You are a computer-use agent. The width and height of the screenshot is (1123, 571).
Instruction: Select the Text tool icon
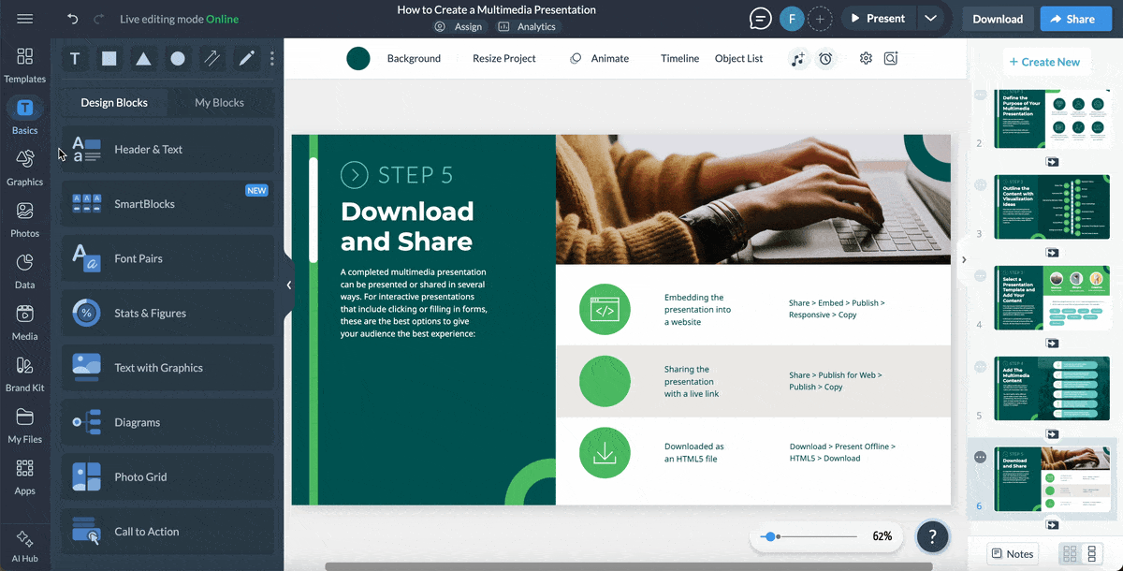tap(75, 58)
